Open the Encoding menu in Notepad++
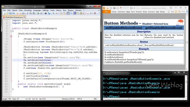 click(x=28, y=10)
